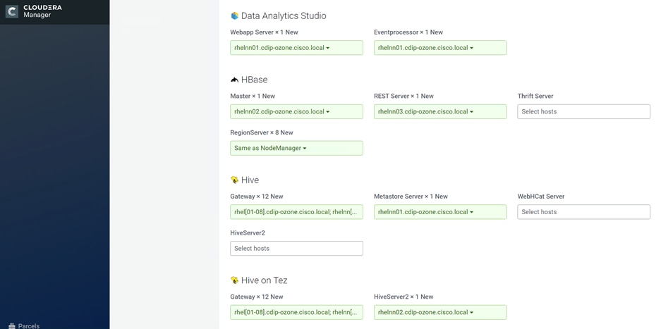
Task: Select hosts for HBase Thrift Server
Action: click(x=584, y=111)
